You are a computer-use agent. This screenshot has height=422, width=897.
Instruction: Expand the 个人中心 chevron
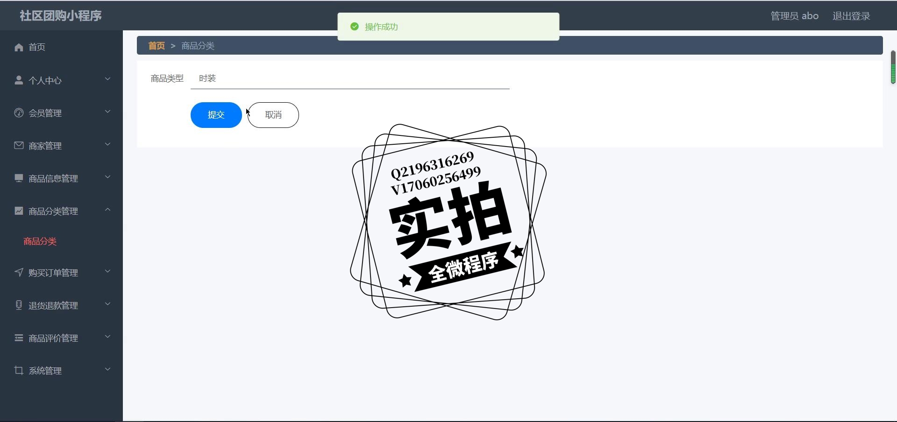click(x=108, y=79)
